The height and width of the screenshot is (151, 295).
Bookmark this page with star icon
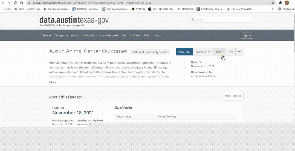coord(273,3)
